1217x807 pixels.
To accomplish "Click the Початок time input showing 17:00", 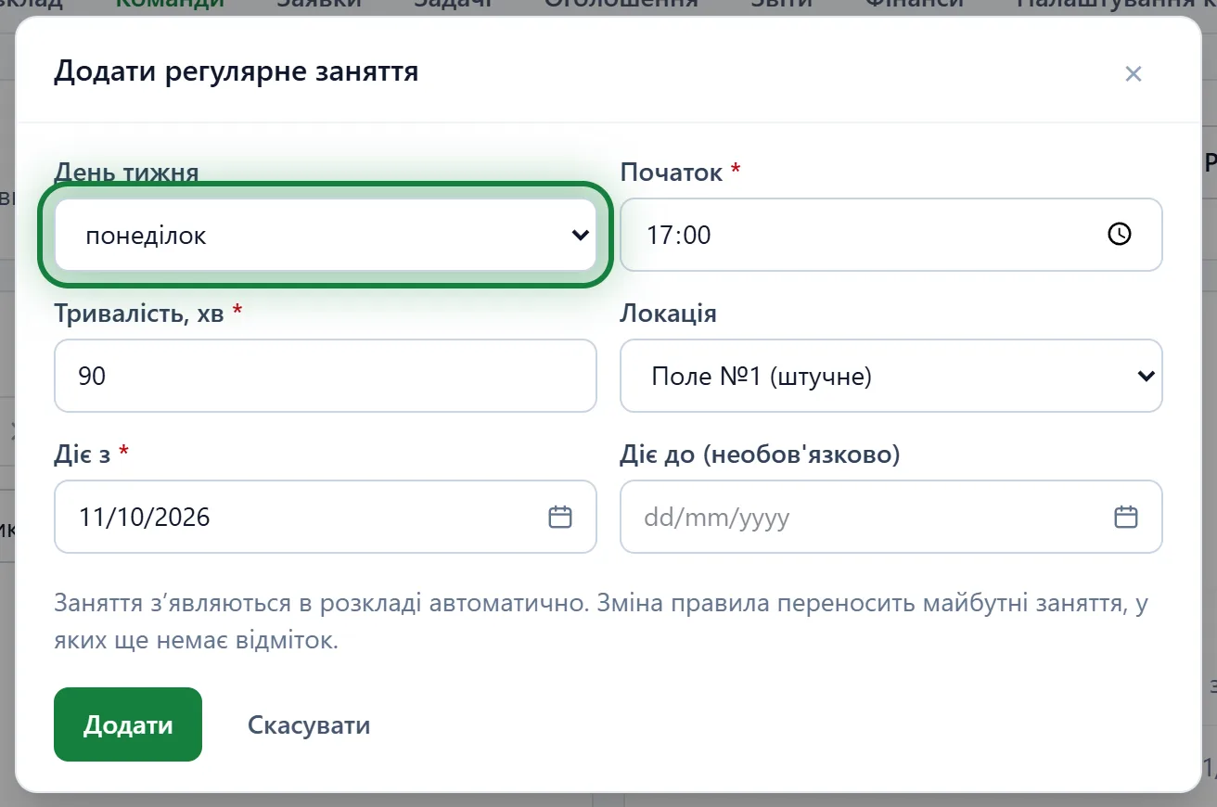I will [890, 235].
